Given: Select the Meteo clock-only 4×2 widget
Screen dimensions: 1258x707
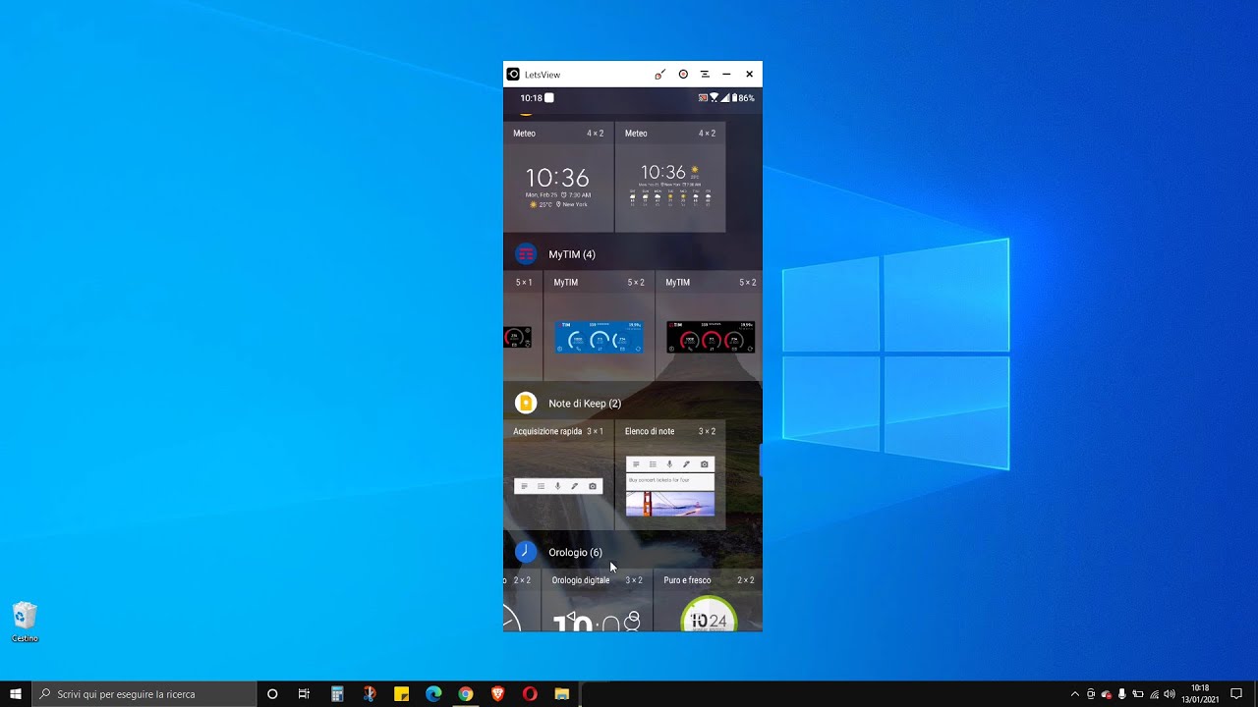Looking at the screenshot, I should coord(558,177).
